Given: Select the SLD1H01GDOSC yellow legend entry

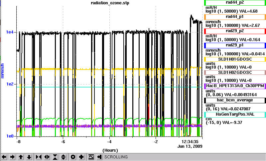Looking at the screenshot, I should 235,59.
